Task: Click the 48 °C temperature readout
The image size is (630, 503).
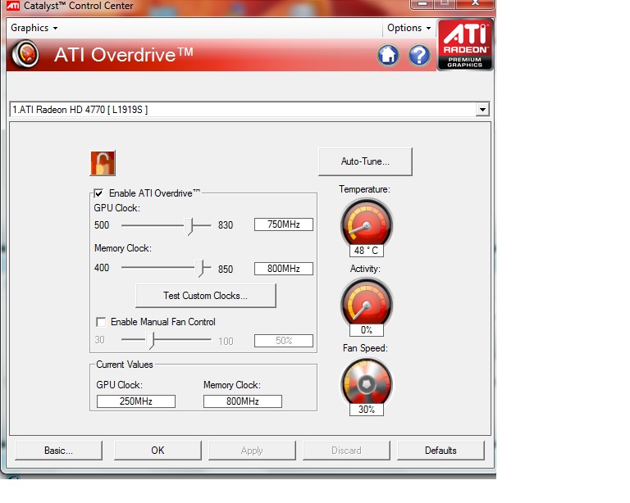Action: click(x=367, y=251)
